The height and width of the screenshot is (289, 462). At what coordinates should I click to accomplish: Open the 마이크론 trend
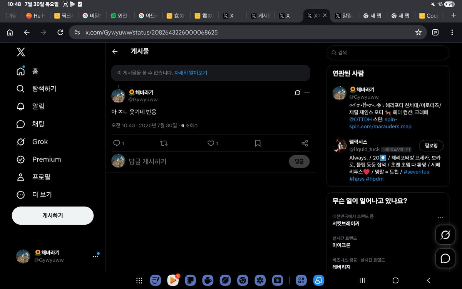[341, 245]
